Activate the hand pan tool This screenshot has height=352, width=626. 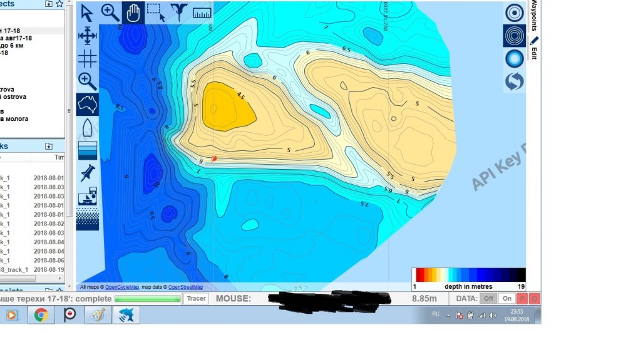pos(133,12)
